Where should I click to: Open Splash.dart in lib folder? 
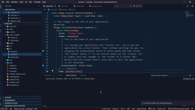14,57
